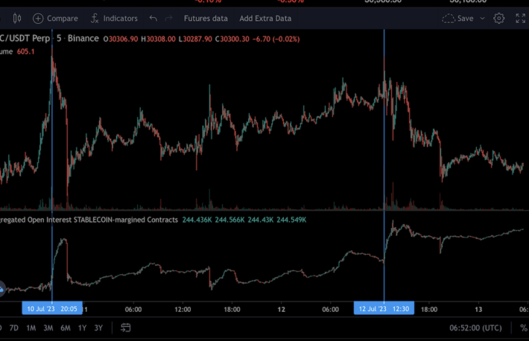
Task: Click the open interest value 244.43K
Action: (261, 220)
